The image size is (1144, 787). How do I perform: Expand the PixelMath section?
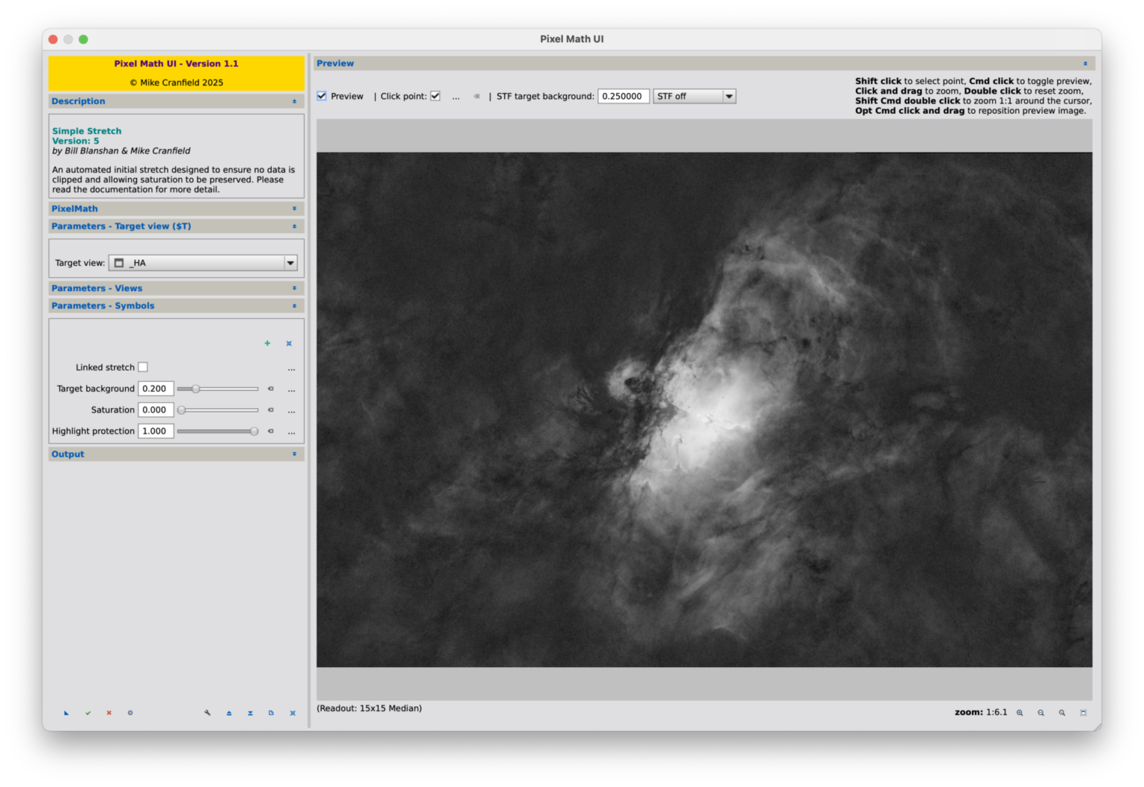pos(294,208)
